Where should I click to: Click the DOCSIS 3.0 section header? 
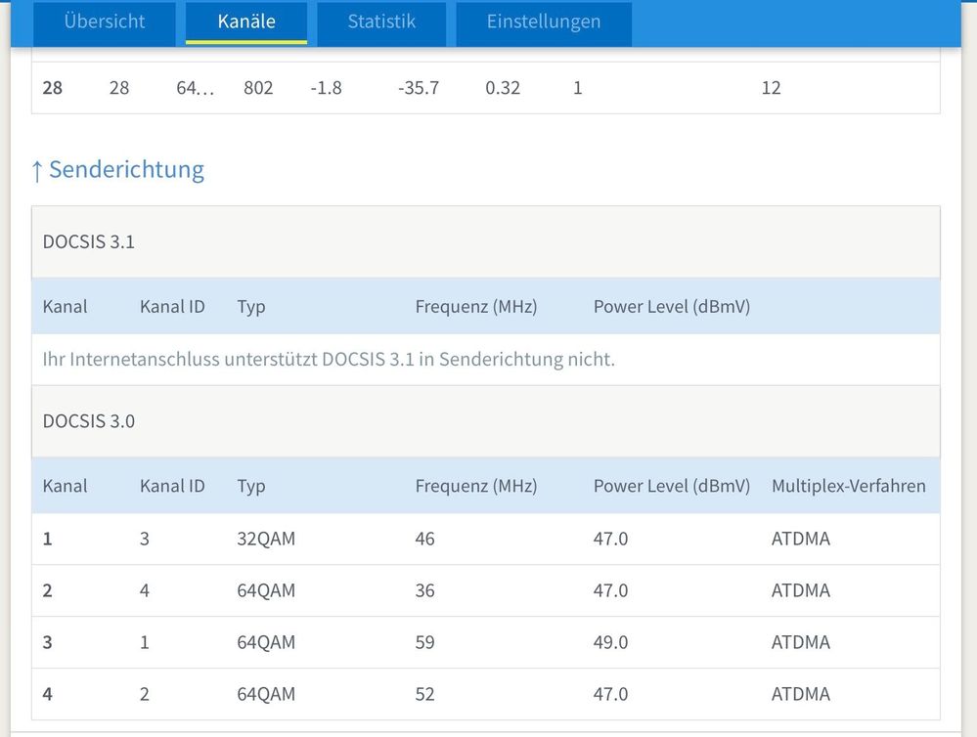(89, 421)
